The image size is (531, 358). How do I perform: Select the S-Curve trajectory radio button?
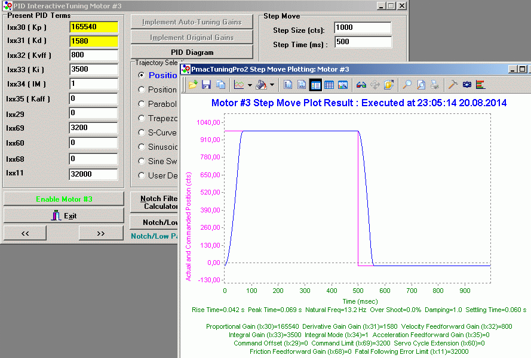142,132
